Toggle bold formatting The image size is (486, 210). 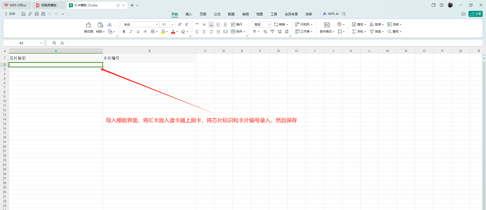coord(124,32)
